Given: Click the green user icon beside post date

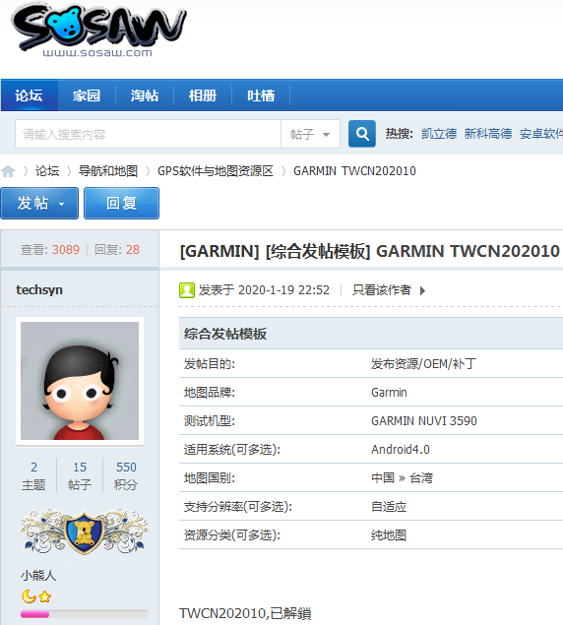Looking at the screenshot, I should click(x=187, y=290).
